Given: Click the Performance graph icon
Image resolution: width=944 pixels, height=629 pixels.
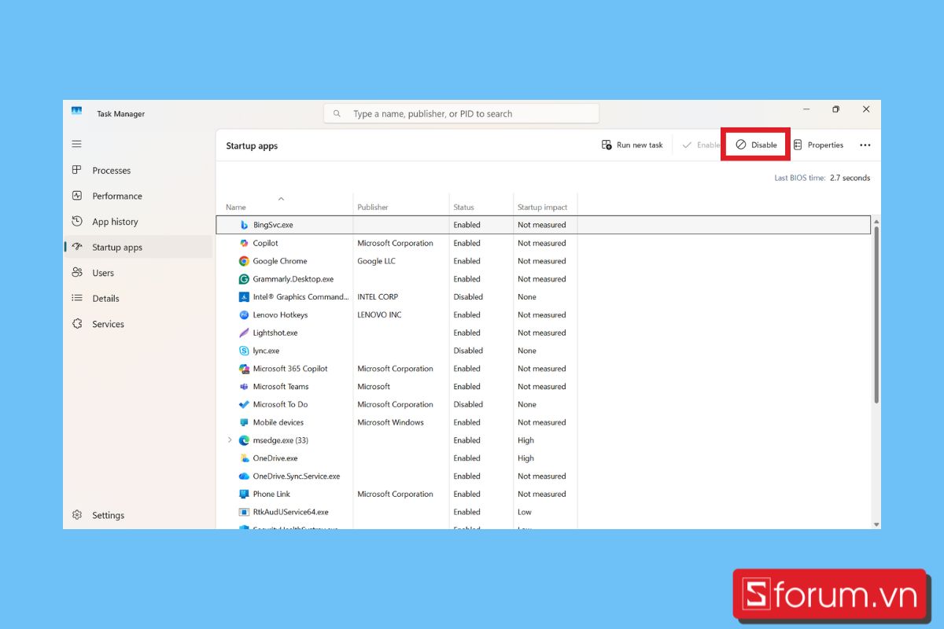Looking at the screenshot, I should point(77,196).
